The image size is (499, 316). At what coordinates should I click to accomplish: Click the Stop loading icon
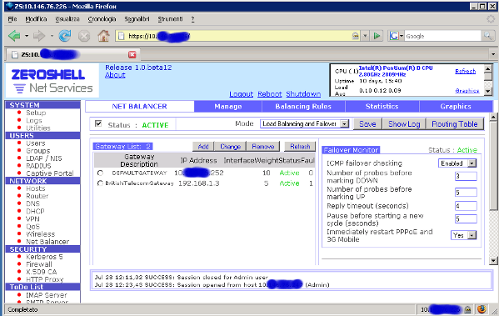tap(84, 36)
